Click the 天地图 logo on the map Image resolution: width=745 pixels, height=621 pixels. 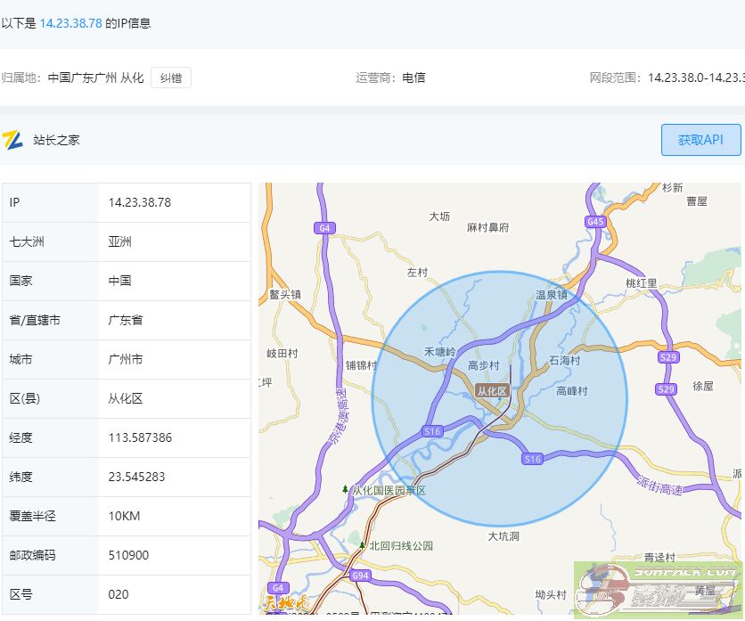pos(287,603)
